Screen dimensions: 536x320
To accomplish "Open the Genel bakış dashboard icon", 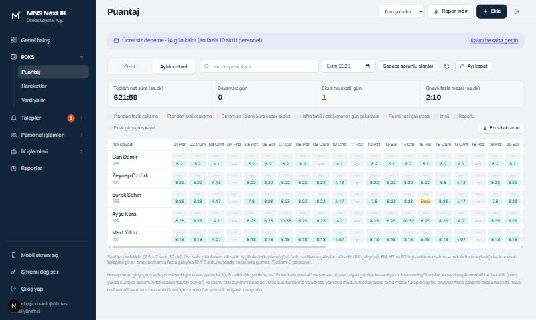I will [x=13, y=40].
